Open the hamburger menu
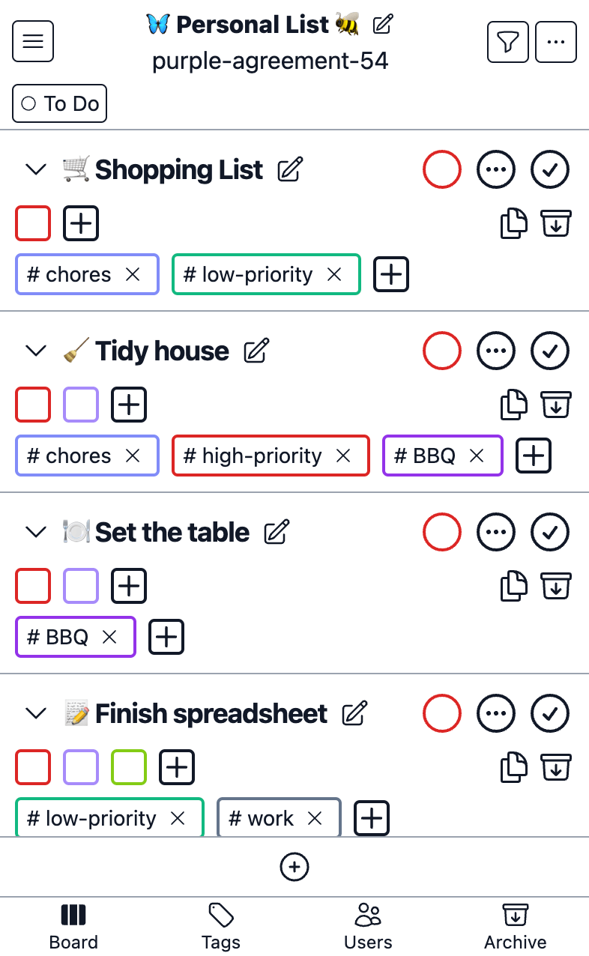Screen dimensions: 589x956 point(33,41)
